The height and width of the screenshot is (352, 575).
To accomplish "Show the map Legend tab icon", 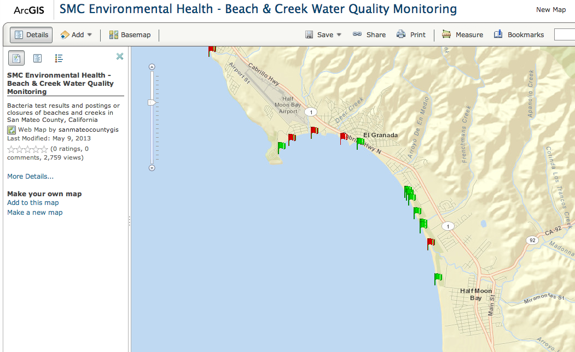I will pos(59,58).
